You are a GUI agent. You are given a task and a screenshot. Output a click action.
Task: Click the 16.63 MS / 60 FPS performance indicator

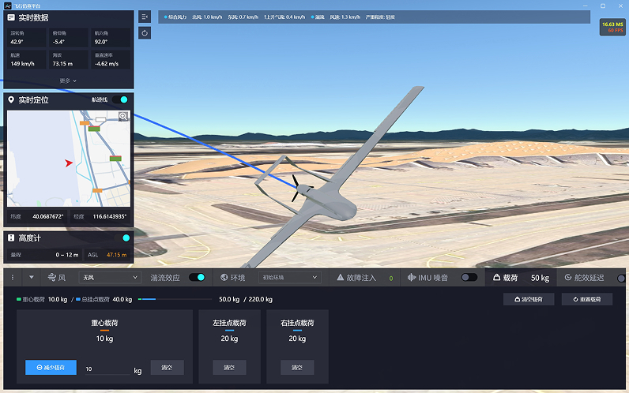click(612, 28)
